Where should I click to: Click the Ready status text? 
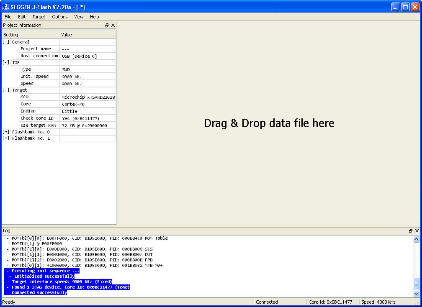tap(9, 302)
